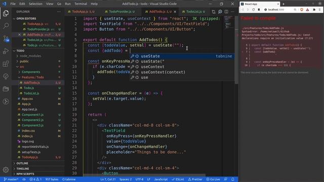
Task: Open the File menu
Action: (13, 4)
